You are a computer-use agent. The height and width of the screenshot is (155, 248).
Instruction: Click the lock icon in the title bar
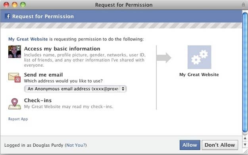(243, 5)
